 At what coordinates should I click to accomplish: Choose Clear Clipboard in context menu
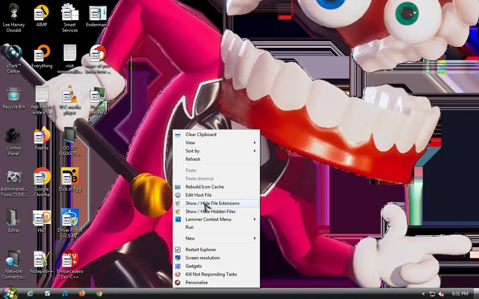pyautogui.click(x=216, y=135)
